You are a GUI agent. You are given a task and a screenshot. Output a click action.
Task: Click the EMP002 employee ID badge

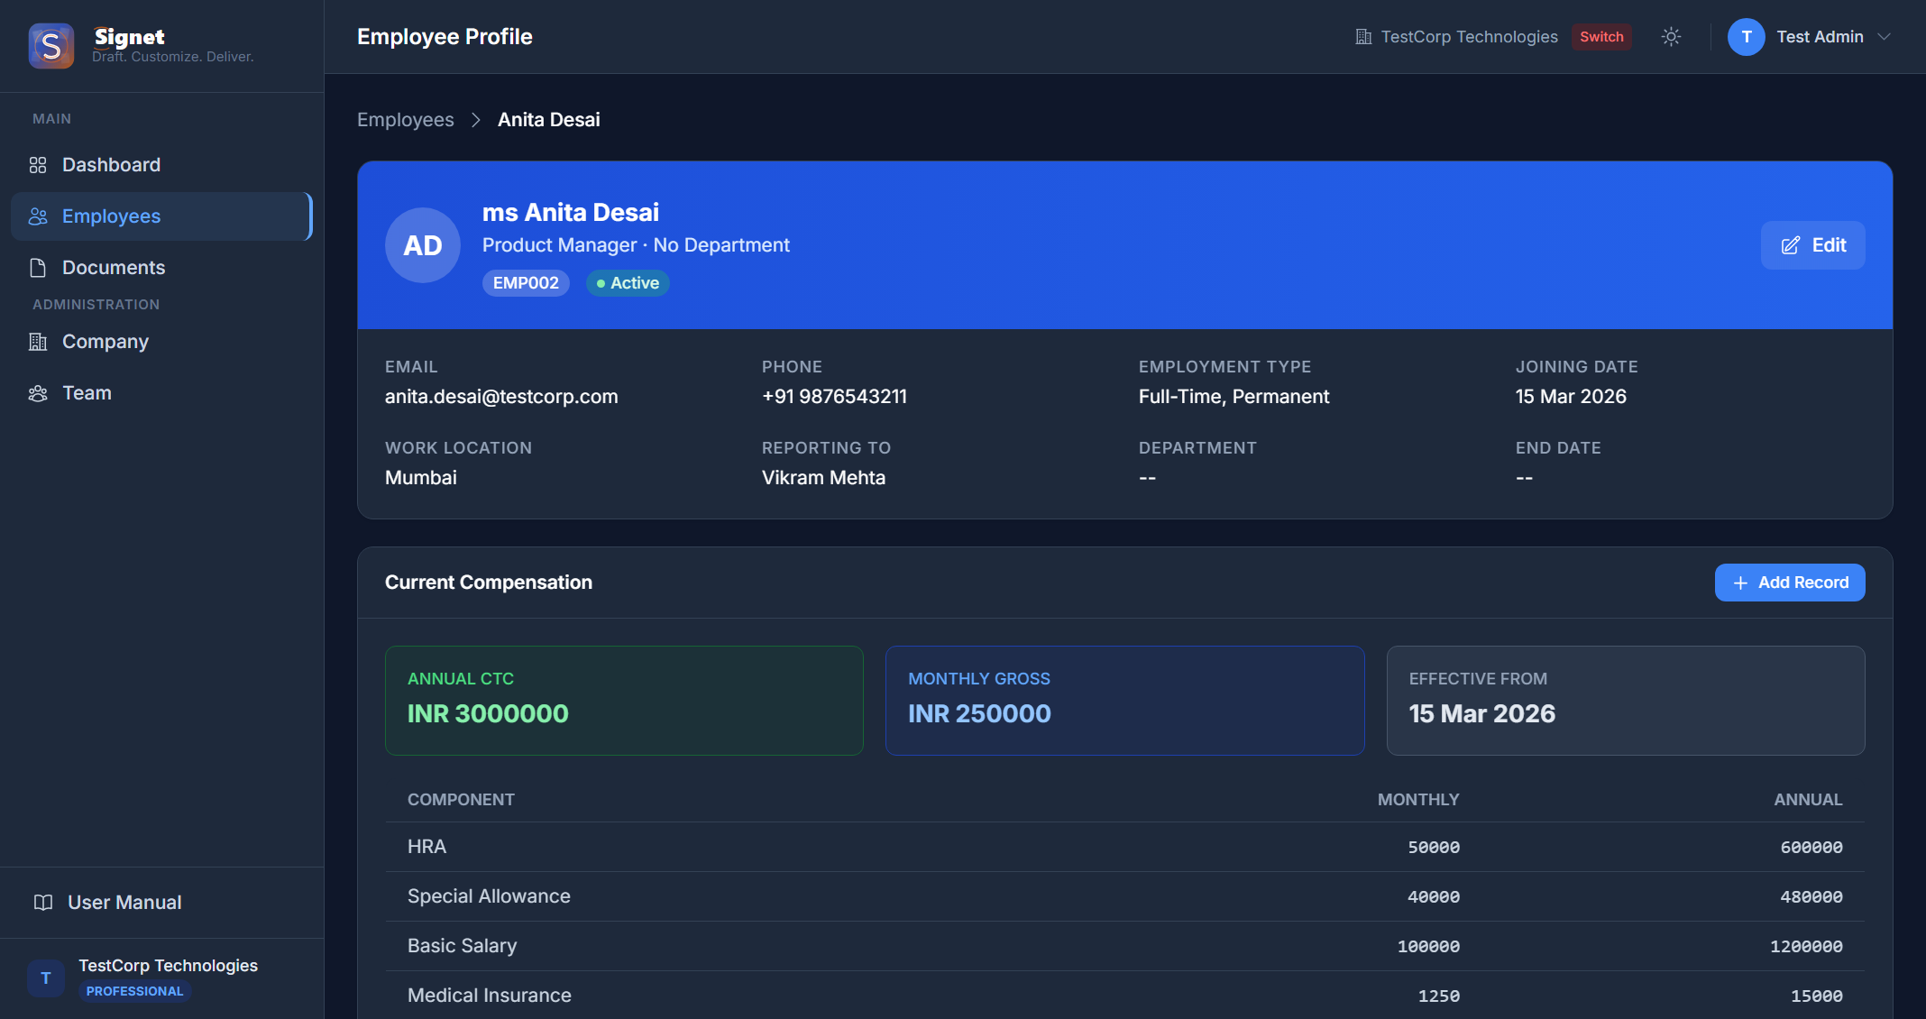tap(526, 283)
